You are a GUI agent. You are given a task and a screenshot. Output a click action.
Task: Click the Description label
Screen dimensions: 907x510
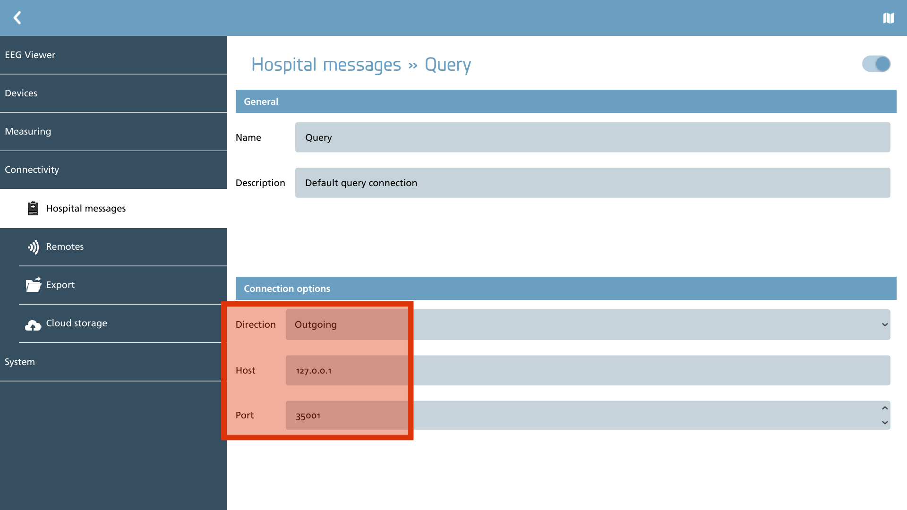pyautogui.click(x=260, y=183)
